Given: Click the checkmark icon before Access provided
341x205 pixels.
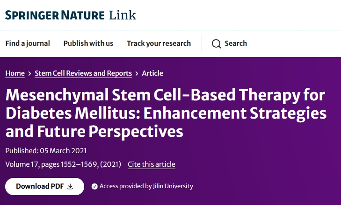Looking at the screenshot, I should tap(94, 186).
